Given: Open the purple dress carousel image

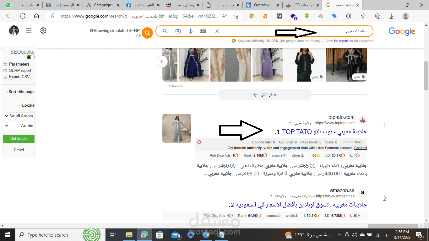Looking at the screenshot, I should 267,64.
